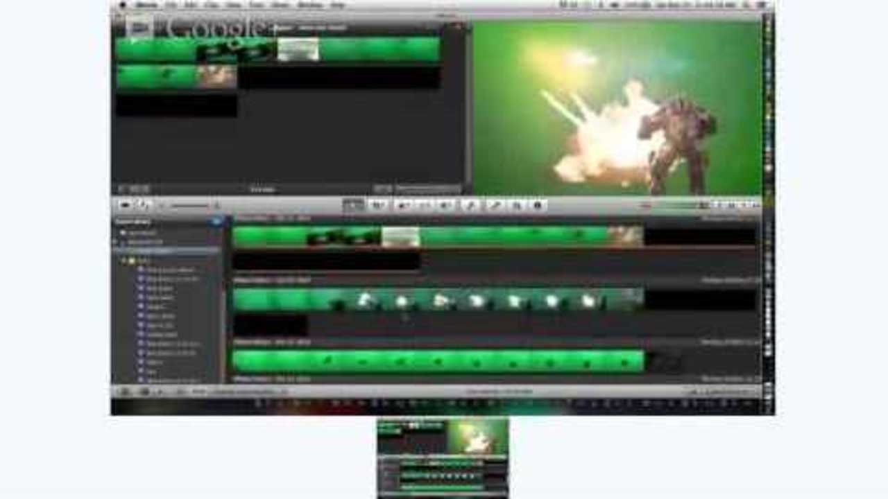The width and height of the screenshot is (888, 499).
Task: Select the event filmstrip with white explosions
Action: tap(438, 299)
